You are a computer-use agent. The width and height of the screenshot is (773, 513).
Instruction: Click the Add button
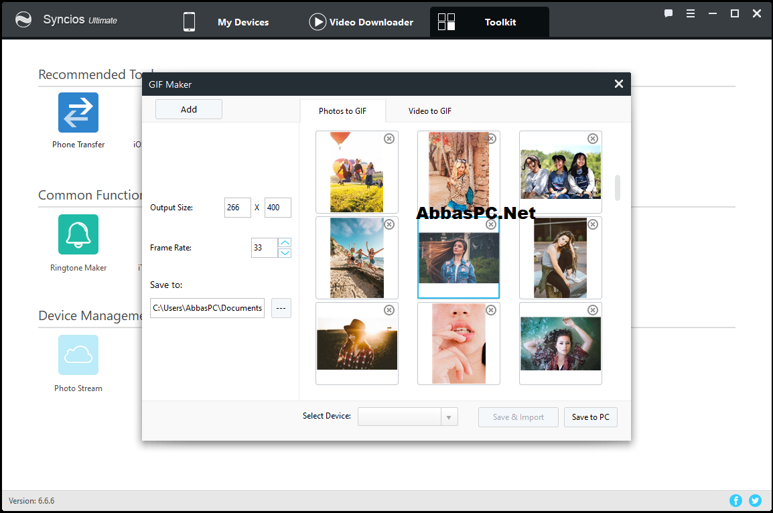(x=189, y=109)
